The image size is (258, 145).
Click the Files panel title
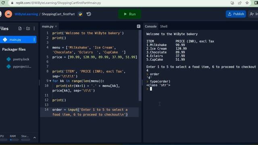click(x=4, y=29)
